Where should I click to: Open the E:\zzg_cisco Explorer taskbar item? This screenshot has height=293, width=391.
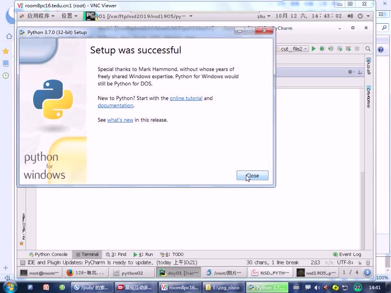224,288
